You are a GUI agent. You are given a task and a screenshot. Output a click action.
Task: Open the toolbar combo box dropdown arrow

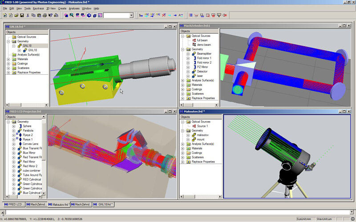point(131,15)
